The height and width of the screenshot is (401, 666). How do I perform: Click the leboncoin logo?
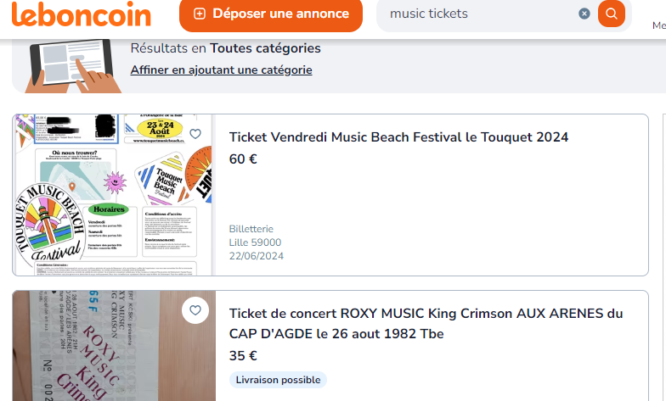pyautogui.click(x=82, y=14)
